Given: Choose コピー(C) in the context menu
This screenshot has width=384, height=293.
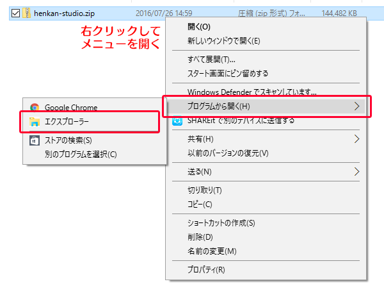Looking at the screenshot, I should coord(199,204).
